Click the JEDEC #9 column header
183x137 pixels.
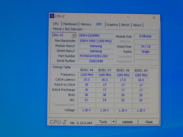point(141,70)
